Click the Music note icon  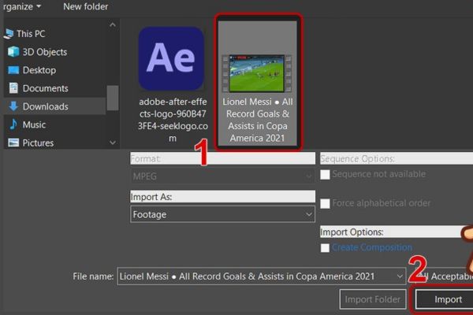[x=13, y=124]
